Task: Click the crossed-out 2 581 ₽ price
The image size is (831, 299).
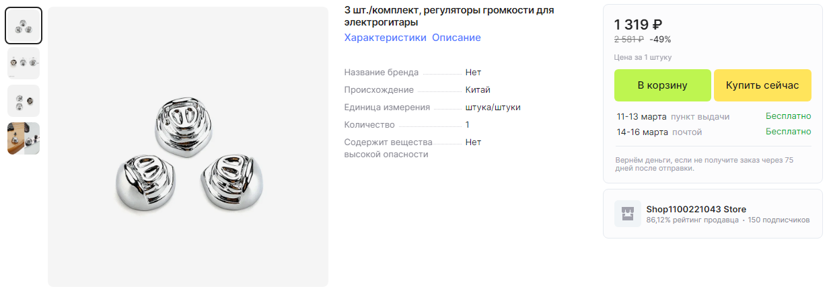Action: pyautogui.click(x=628, y=39)
